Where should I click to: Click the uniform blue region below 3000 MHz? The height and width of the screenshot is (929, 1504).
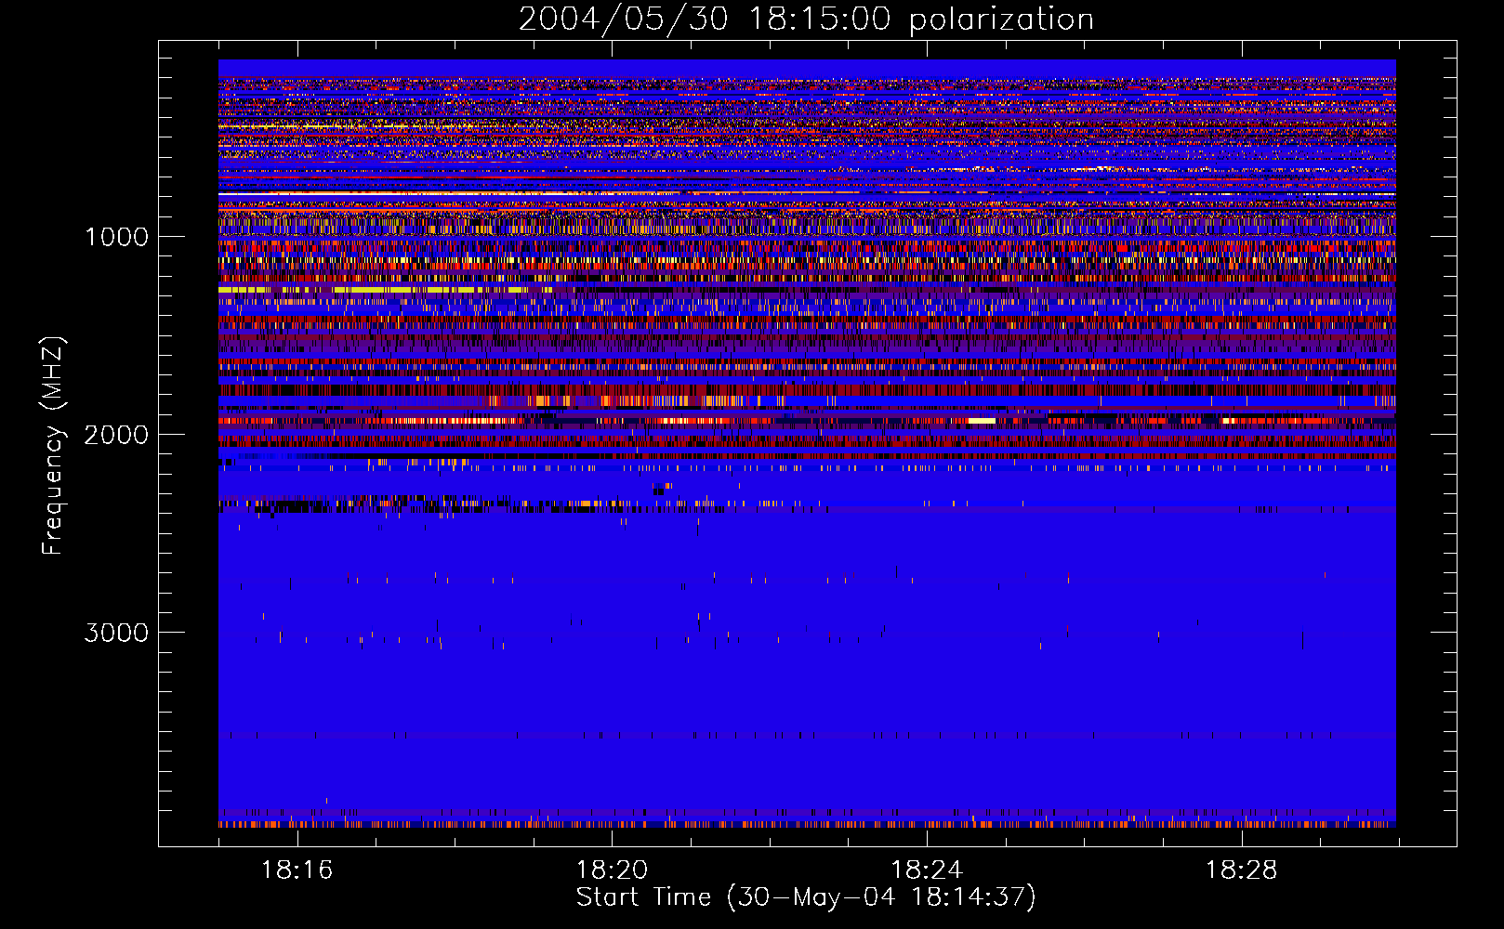tap(807, 725)
